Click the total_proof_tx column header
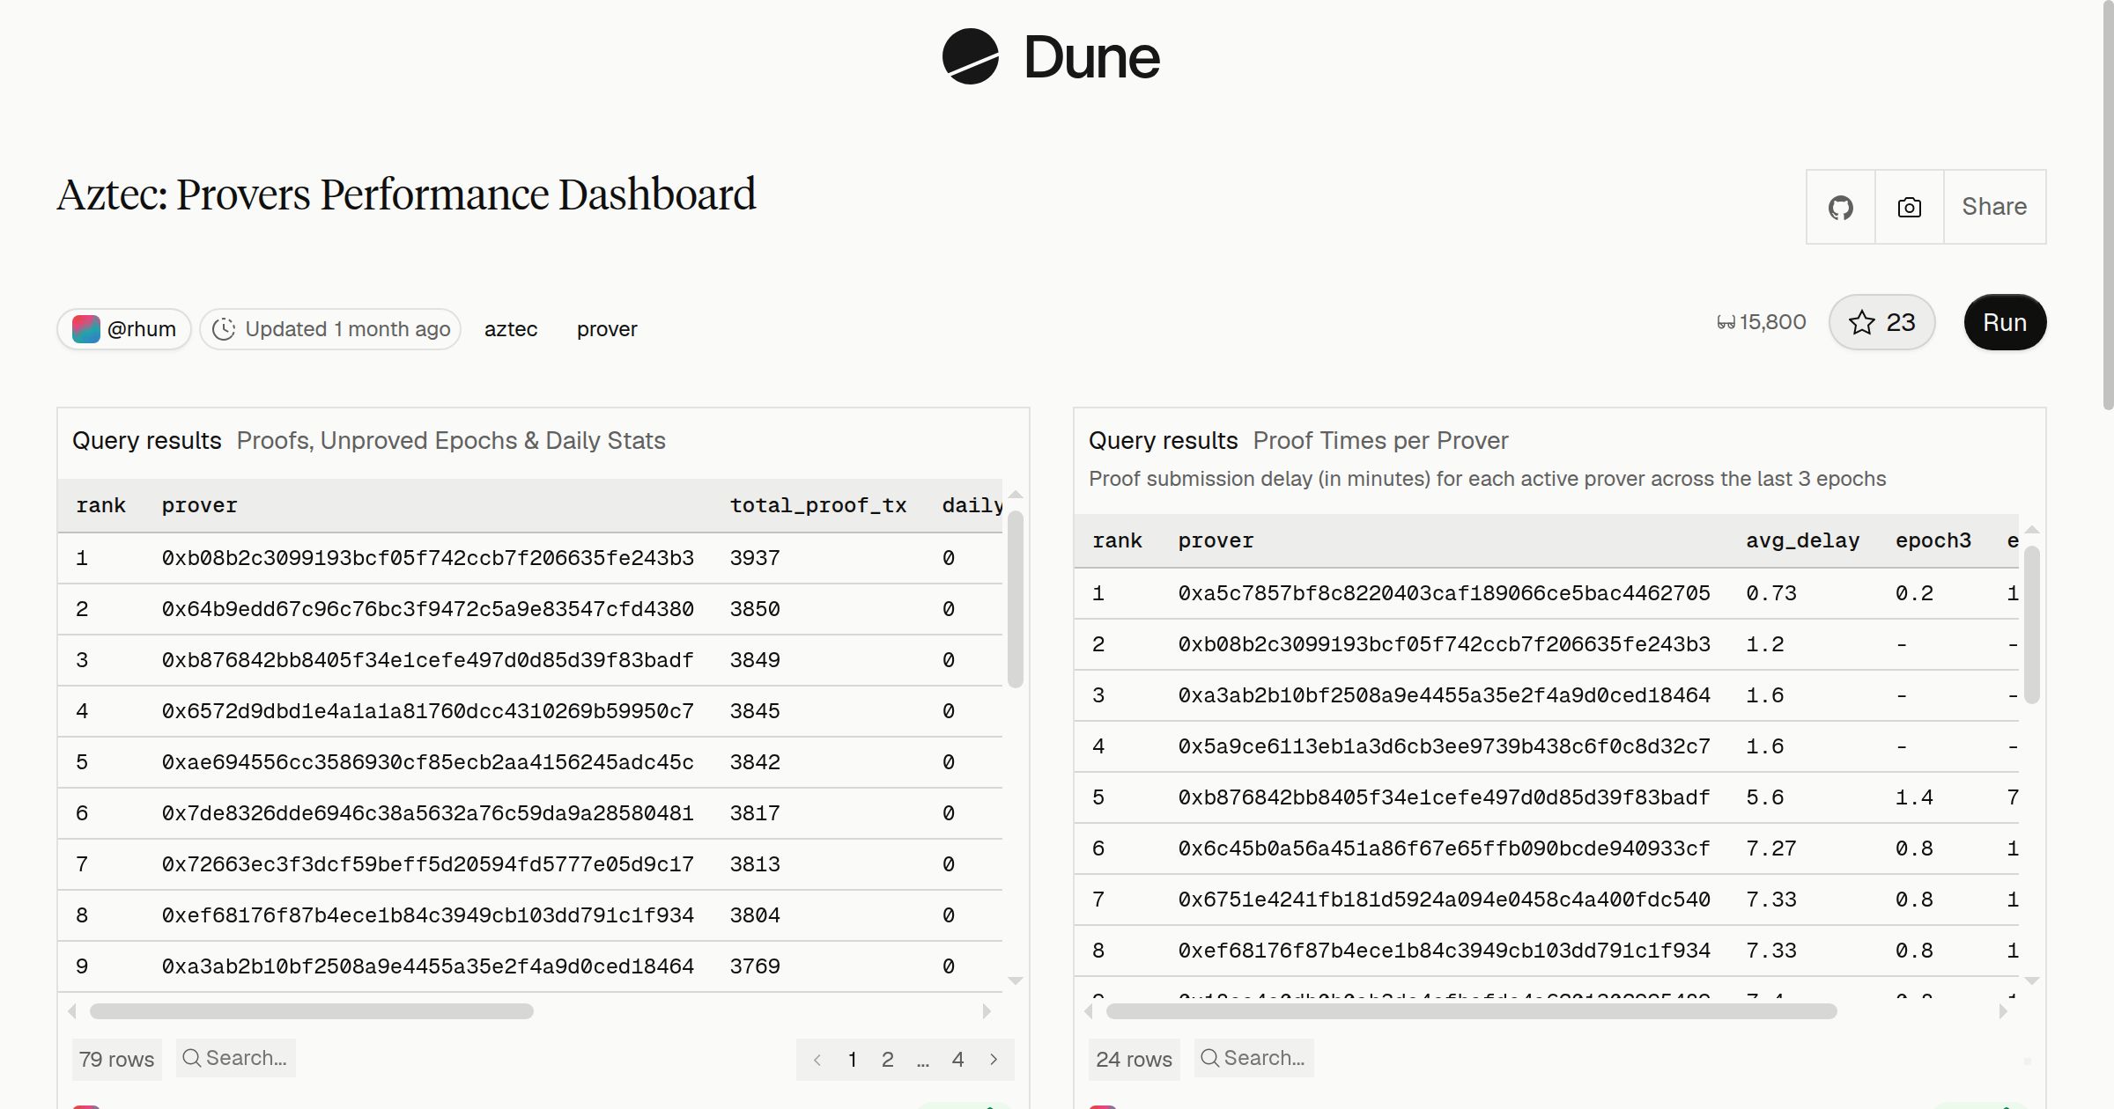Image resolution: width=2114 pixels, height=1109 pixels. 818,506
